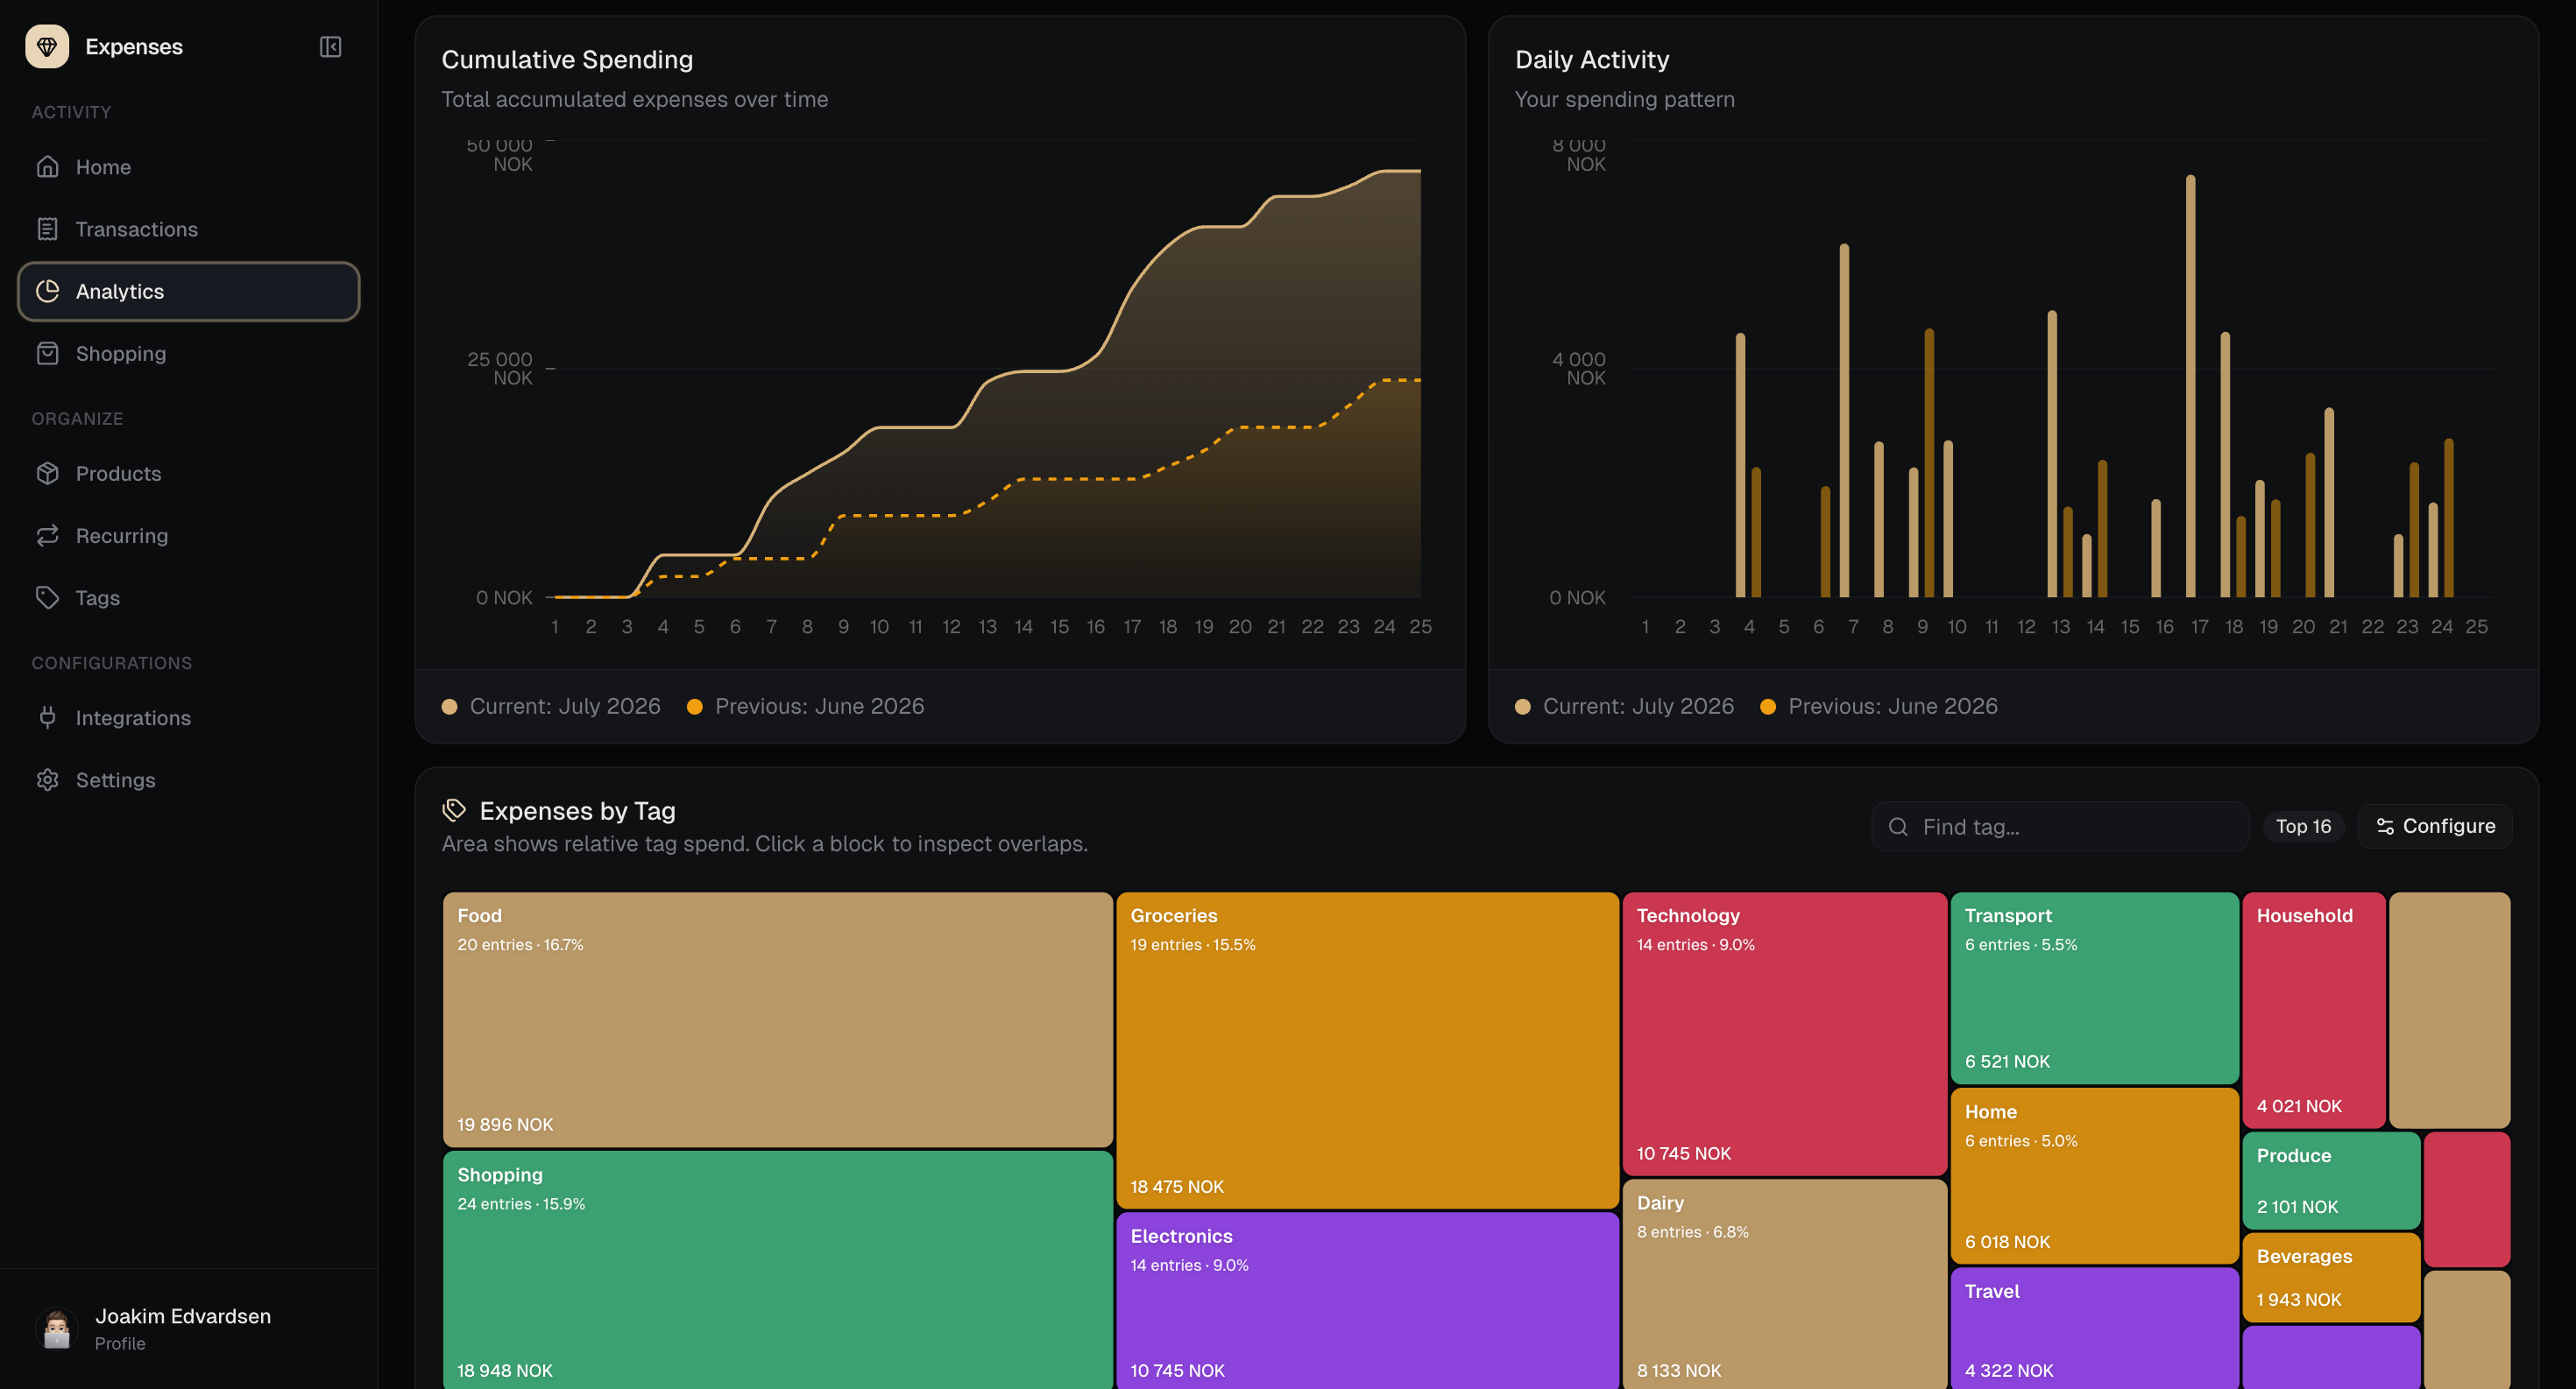2576x1389 pixels.
Task: Click "Total accumulated expenses over time" subtitle
Action: (635, 100)
